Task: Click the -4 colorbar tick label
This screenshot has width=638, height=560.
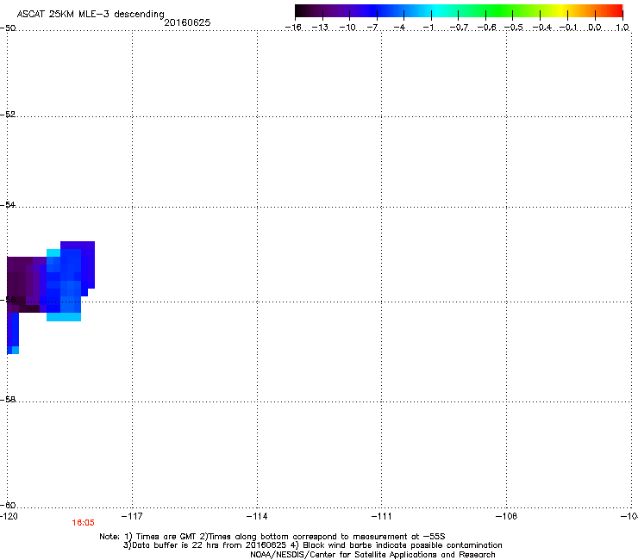Action: [x=399, y=28]
